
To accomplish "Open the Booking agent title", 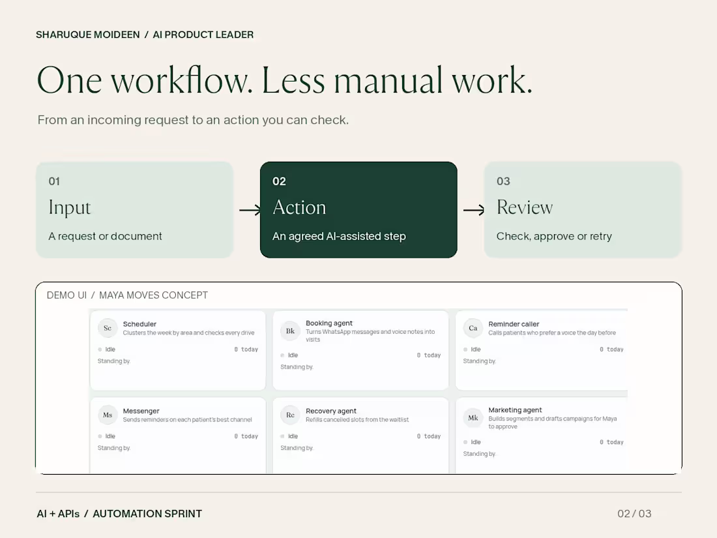I will pyautogui.click(x=329, y=323).
